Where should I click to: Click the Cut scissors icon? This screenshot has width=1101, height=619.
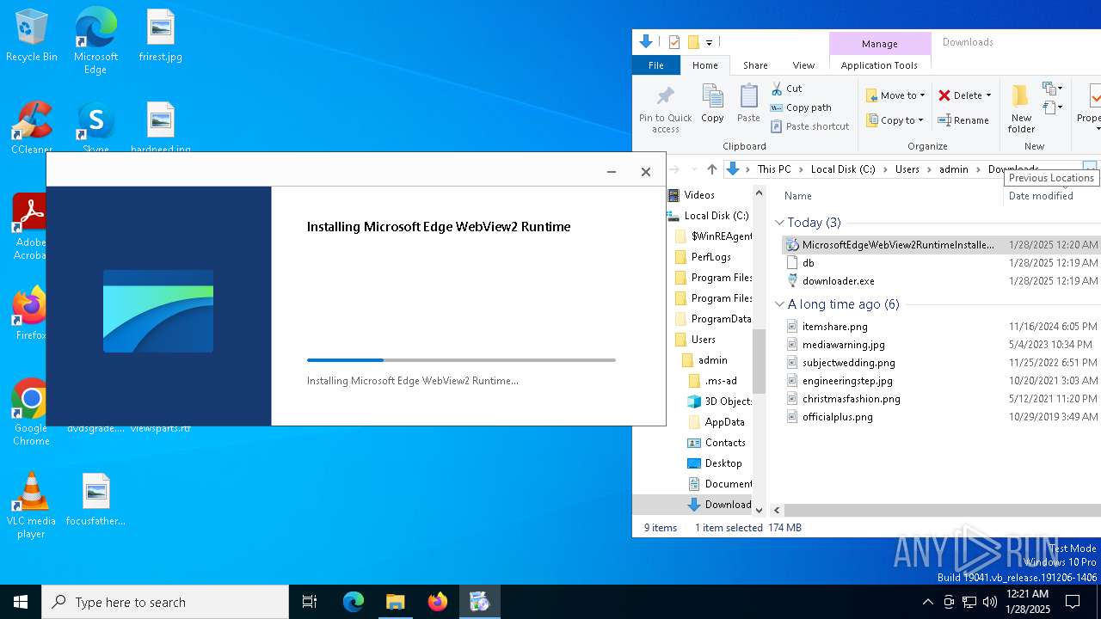coord(777,89)
